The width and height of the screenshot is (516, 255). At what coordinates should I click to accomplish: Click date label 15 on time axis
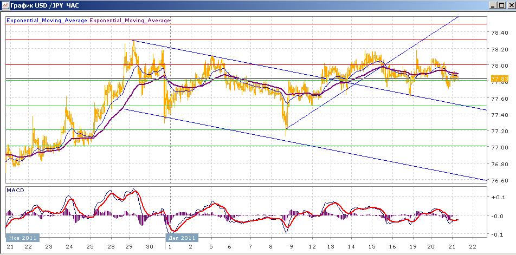(372, 247)
